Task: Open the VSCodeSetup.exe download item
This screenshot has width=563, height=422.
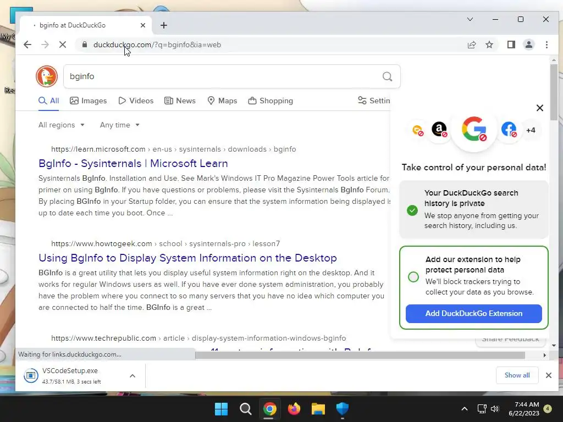Action: coord(70,375)
